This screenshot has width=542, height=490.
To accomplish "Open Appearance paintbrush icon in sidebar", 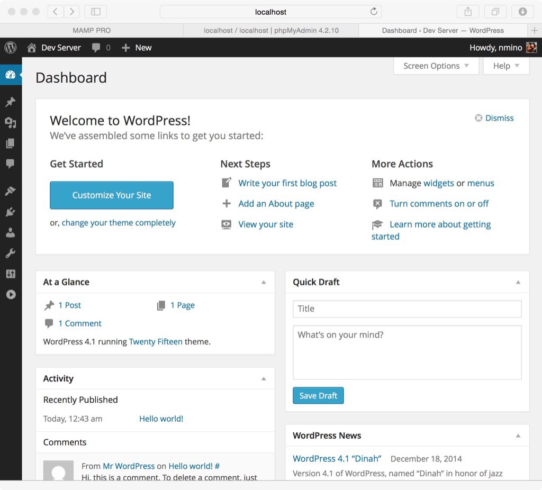I will pos(11,191).
